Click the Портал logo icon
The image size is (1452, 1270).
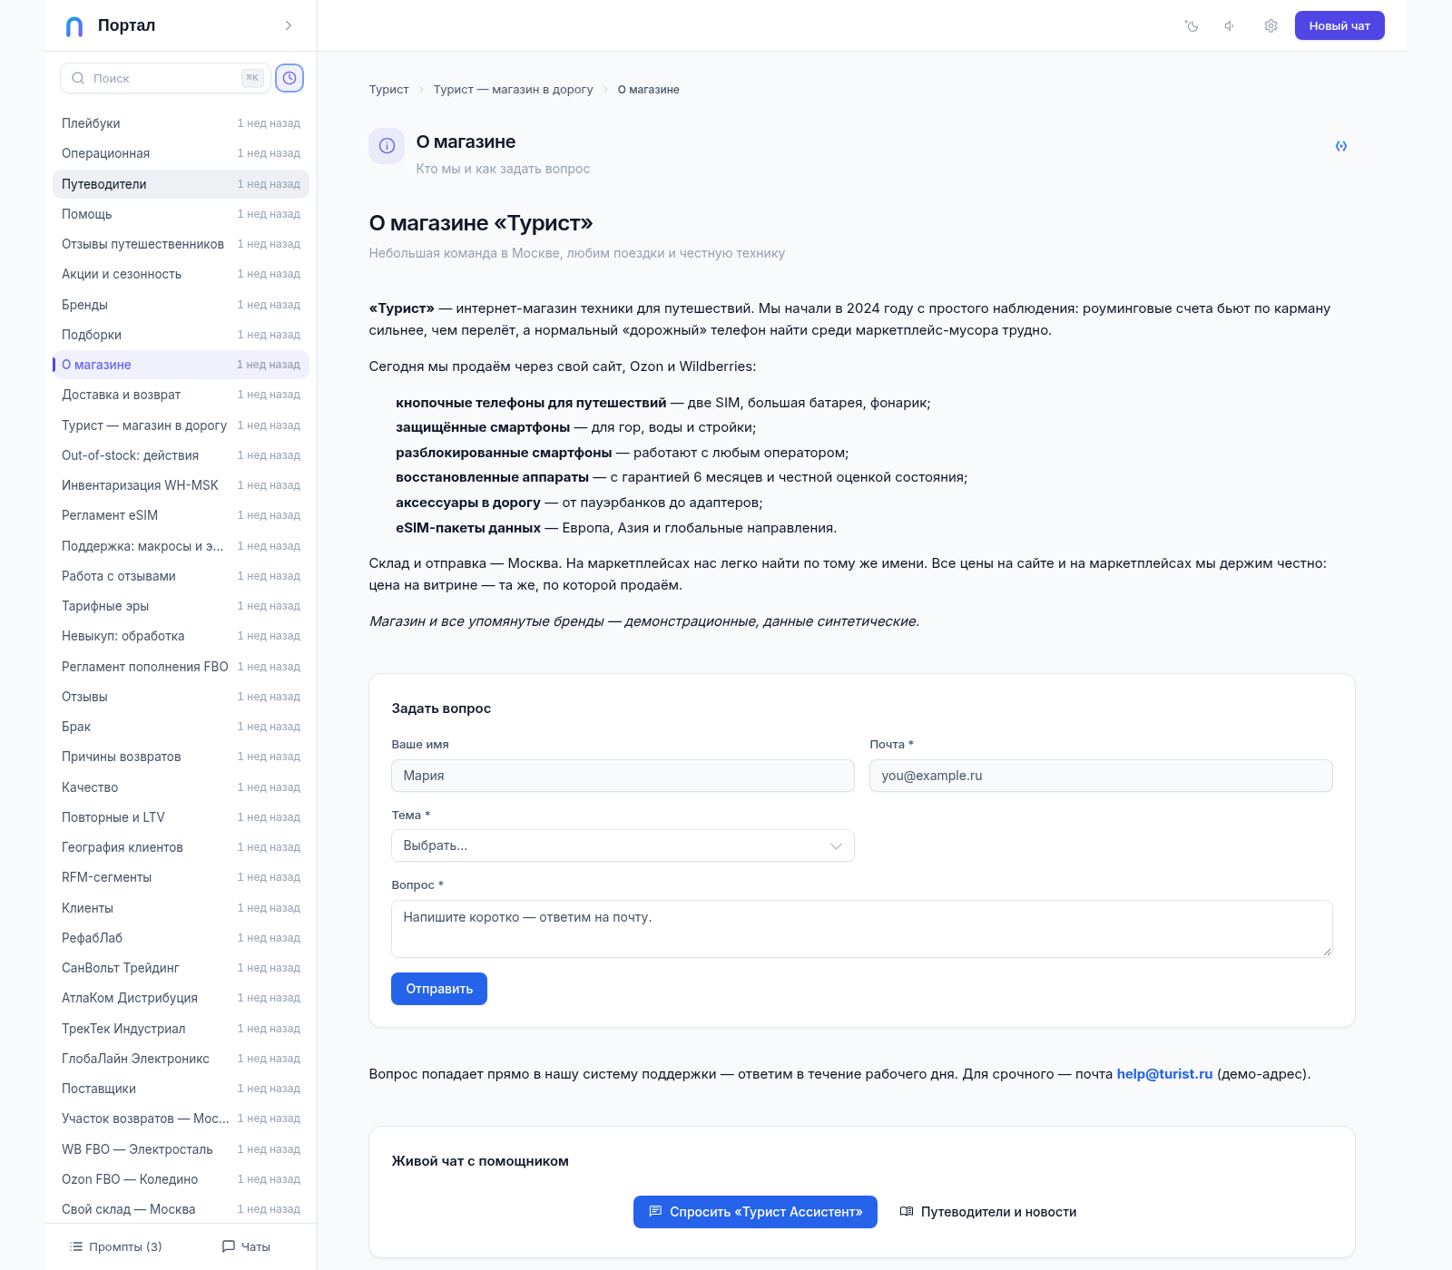[74, 26]
